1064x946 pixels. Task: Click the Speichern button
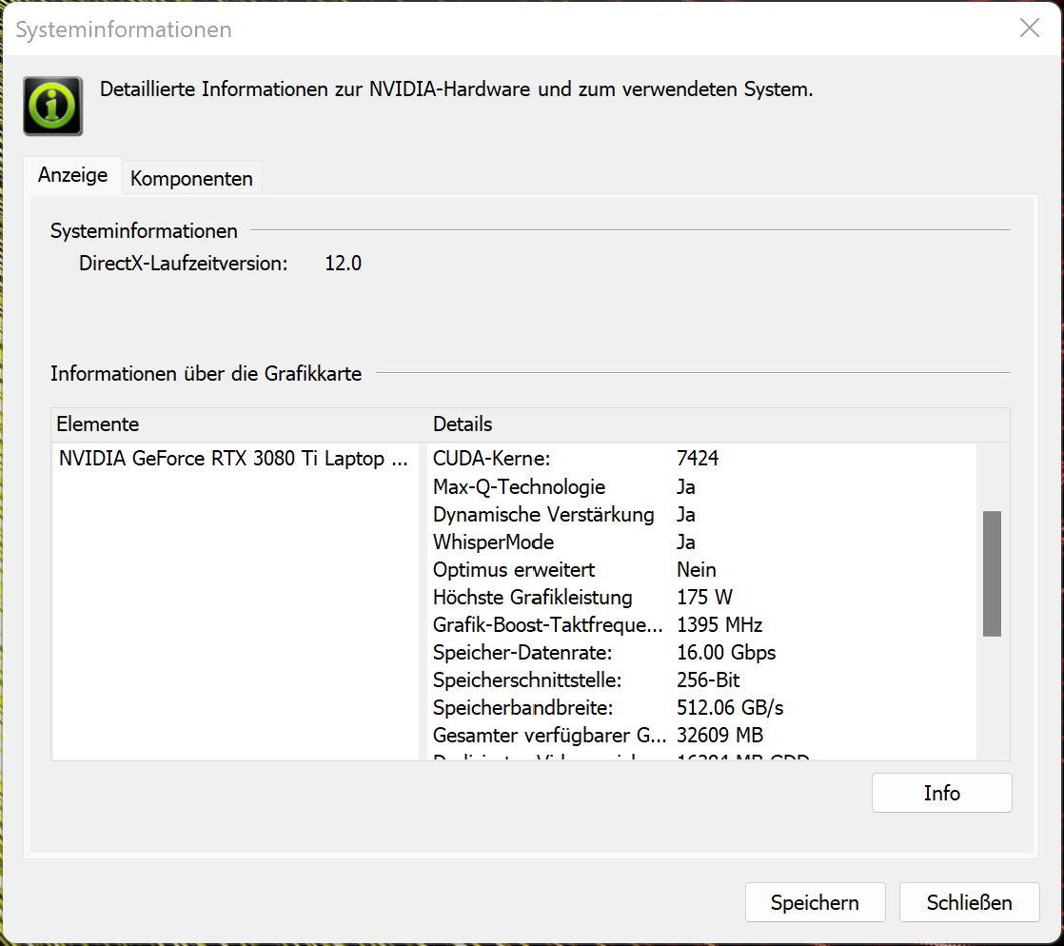pyautogui.click(x=815, y=902)
